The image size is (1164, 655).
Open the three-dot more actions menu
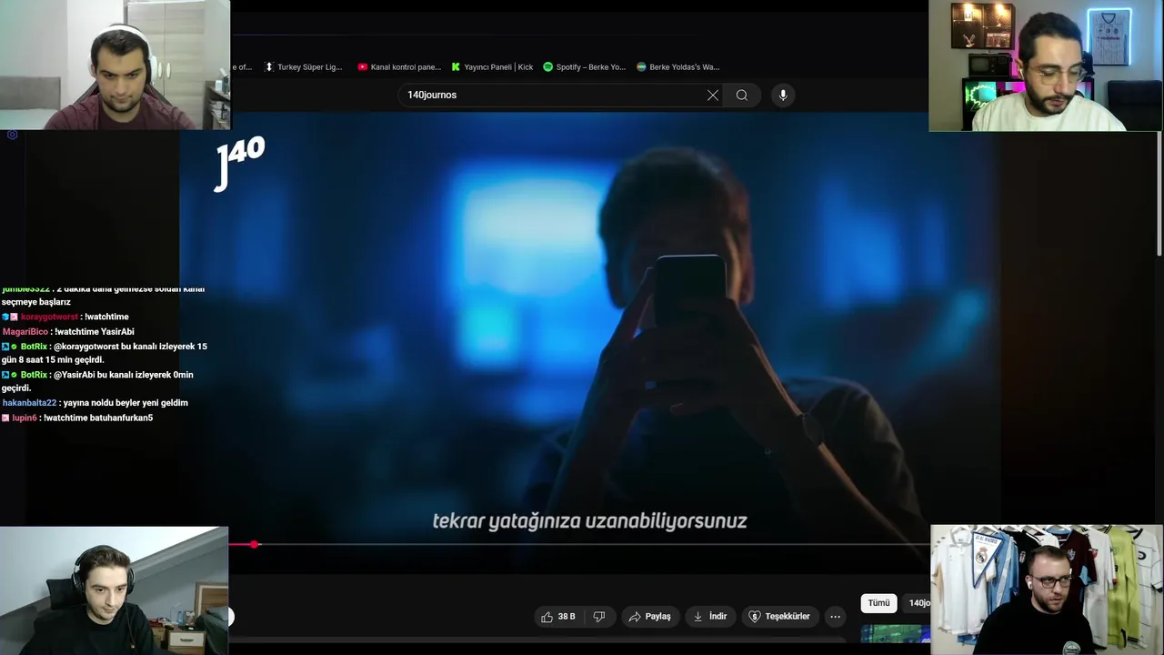[x=835, y=617]
